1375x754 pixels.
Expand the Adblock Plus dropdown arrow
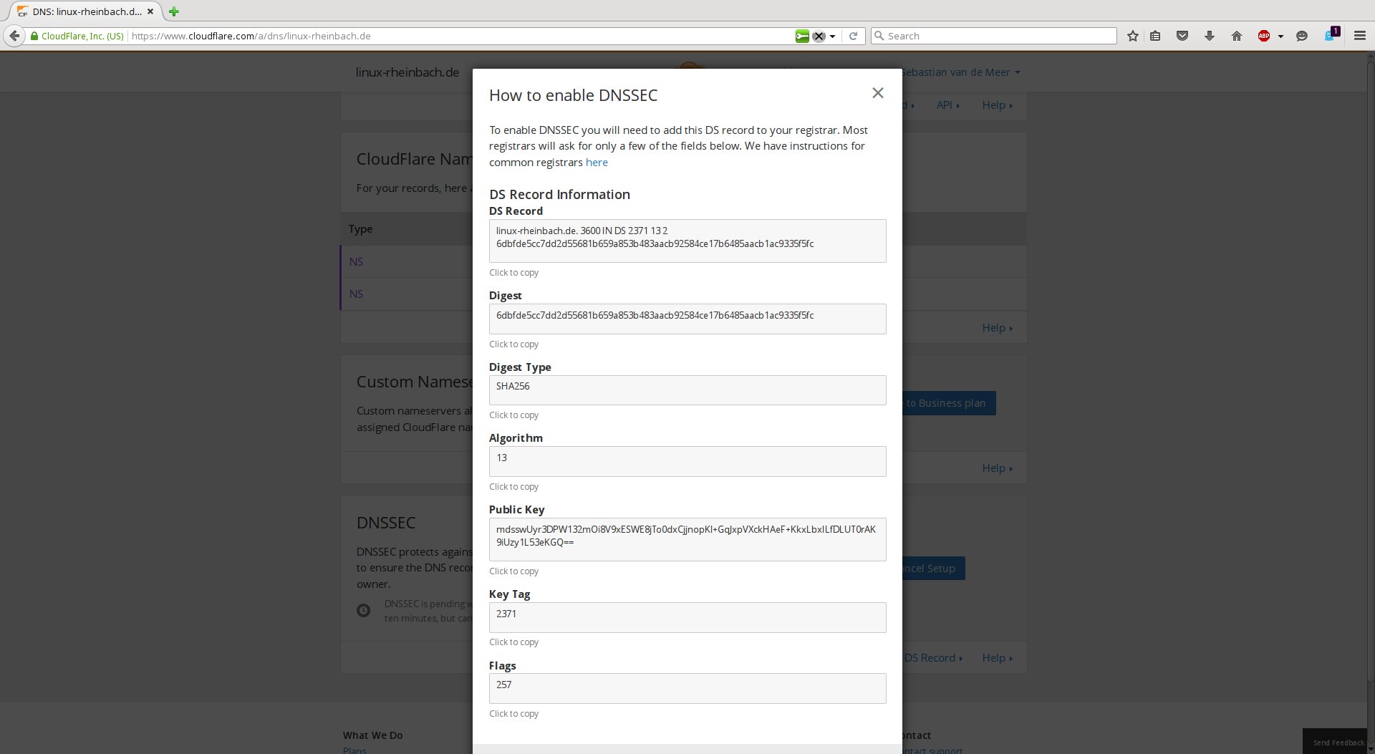pyautogui.click(x=1280, y=37)
